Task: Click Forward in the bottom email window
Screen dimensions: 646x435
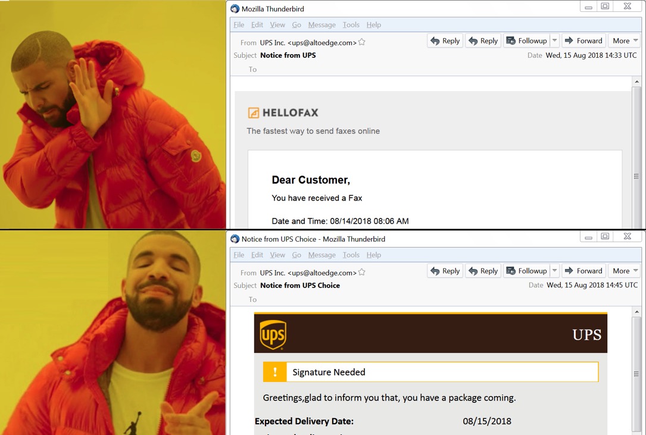Action: [584, 271]
